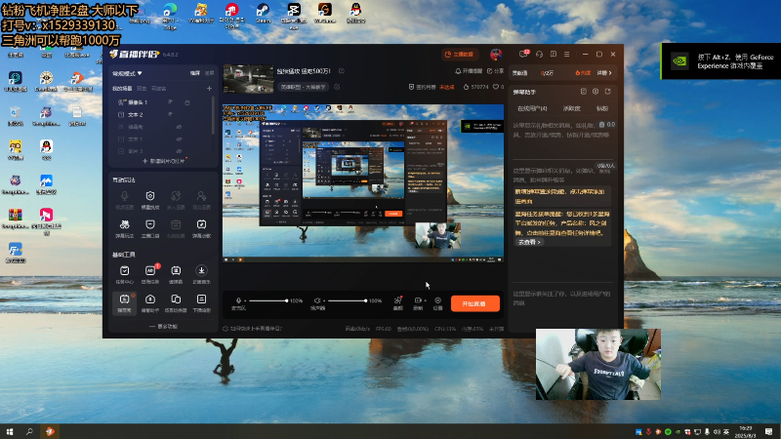This screenshot has width=781, height=439.
Task: Click the gear icon in 弹幕助手 panel header
Action: click(596, 92)
